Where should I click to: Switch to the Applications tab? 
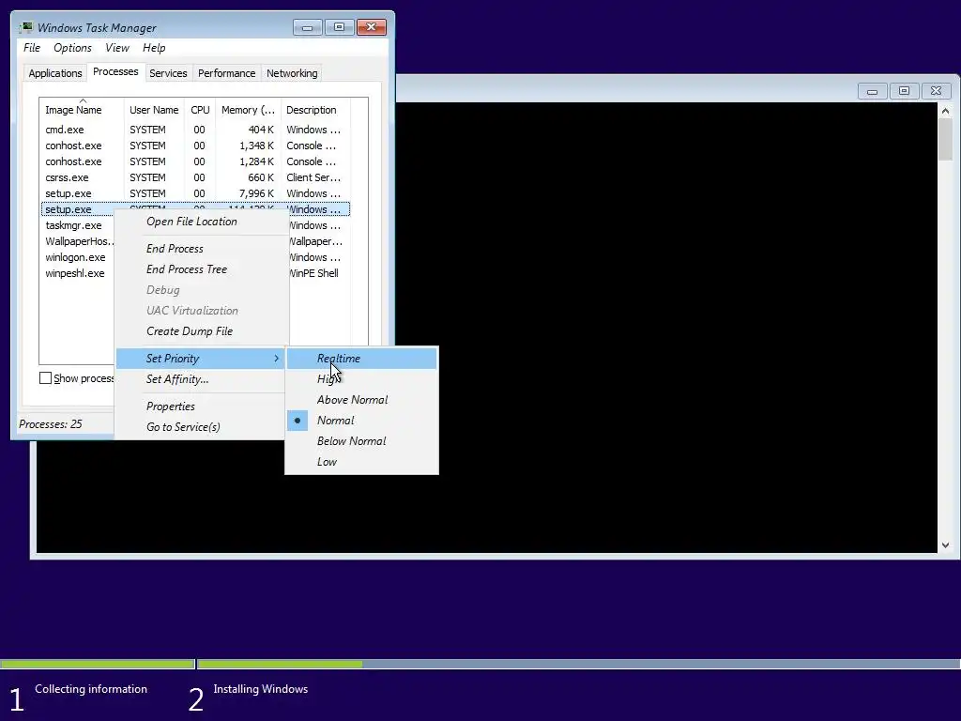[55, 73]
